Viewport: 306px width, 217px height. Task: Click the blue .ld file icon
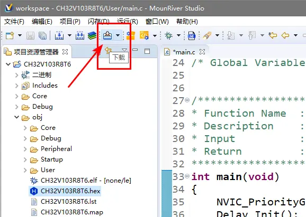(x=192, y=35)
